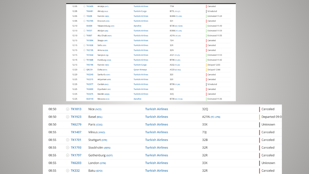309x174 pixels.
Task: Open flight SU2140 to Moscow
Action: click(90, 99)
